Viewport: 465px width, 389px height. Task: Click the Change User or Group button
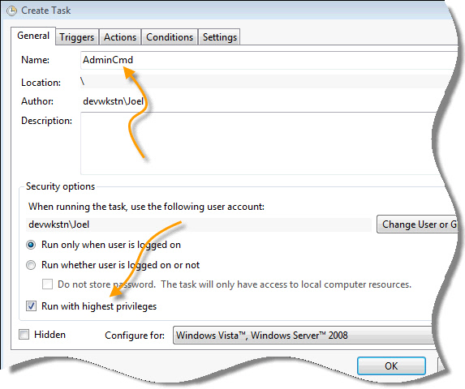pos(417,224)
